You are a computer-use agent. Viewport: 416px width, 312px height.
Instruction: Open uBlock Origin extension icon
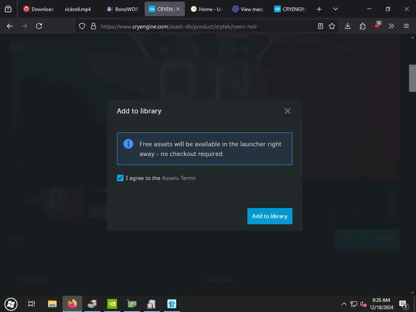377,26
